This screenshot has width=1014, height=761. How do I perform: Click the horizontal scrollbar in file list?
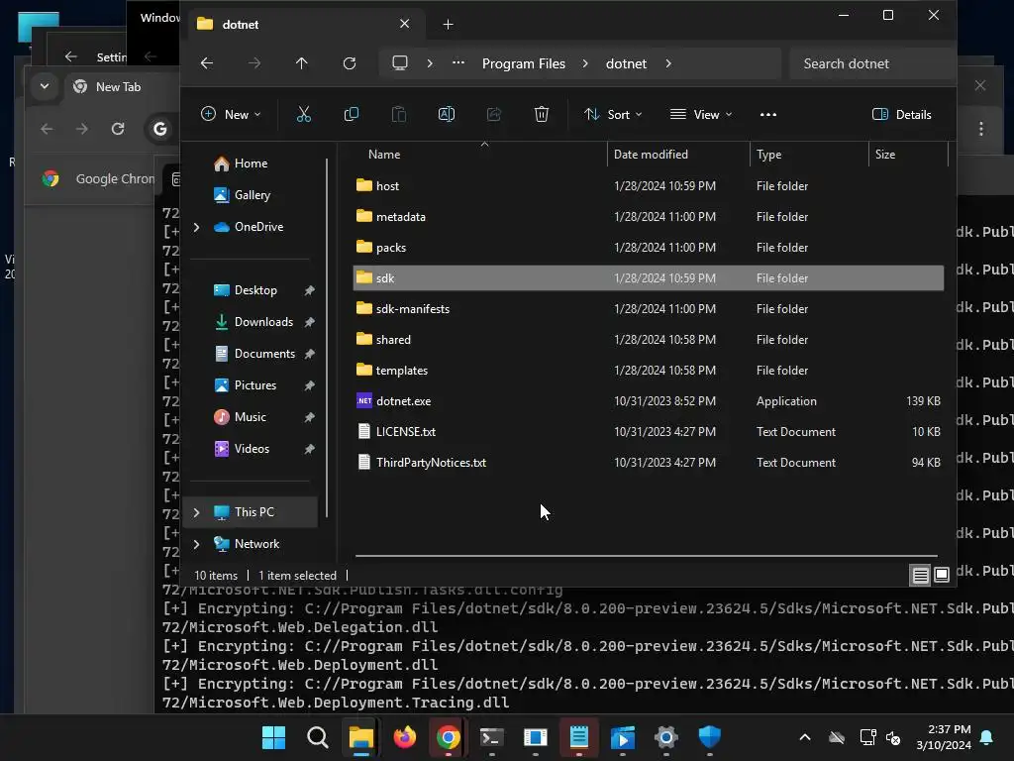pyautogui.click(x=646, y=555)
